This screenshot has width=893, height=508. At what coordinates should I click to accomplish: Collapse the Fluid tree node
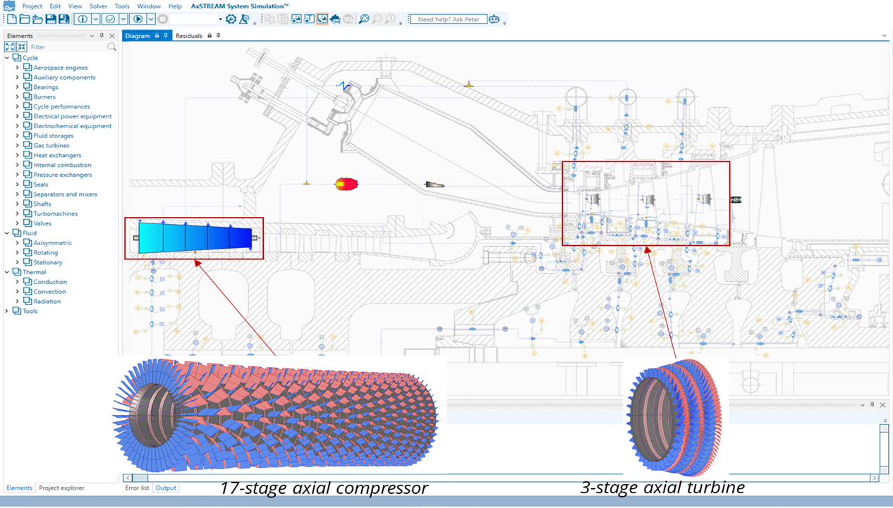7,233
